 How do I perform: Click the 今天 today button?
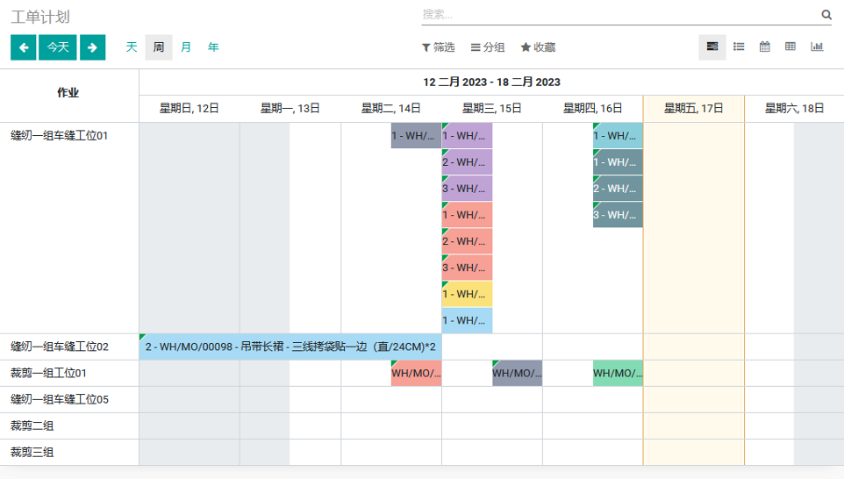click(58, 47)
